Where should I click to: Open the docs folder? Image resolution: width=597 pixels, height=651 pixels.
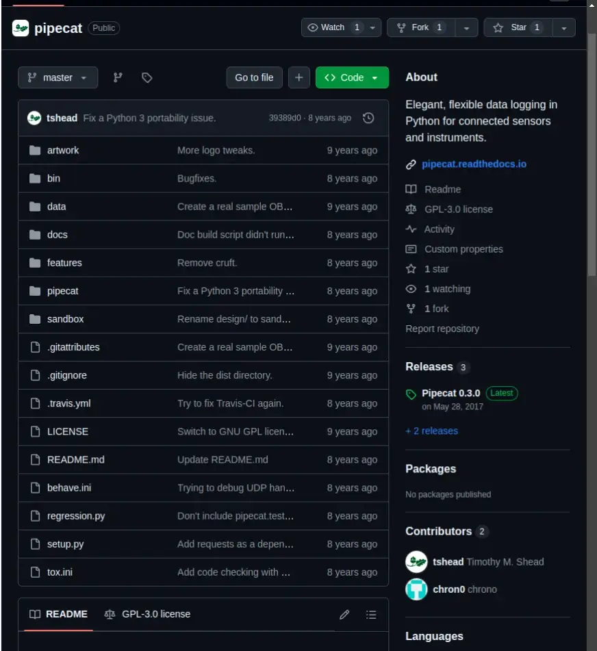[x=58, y=235]
